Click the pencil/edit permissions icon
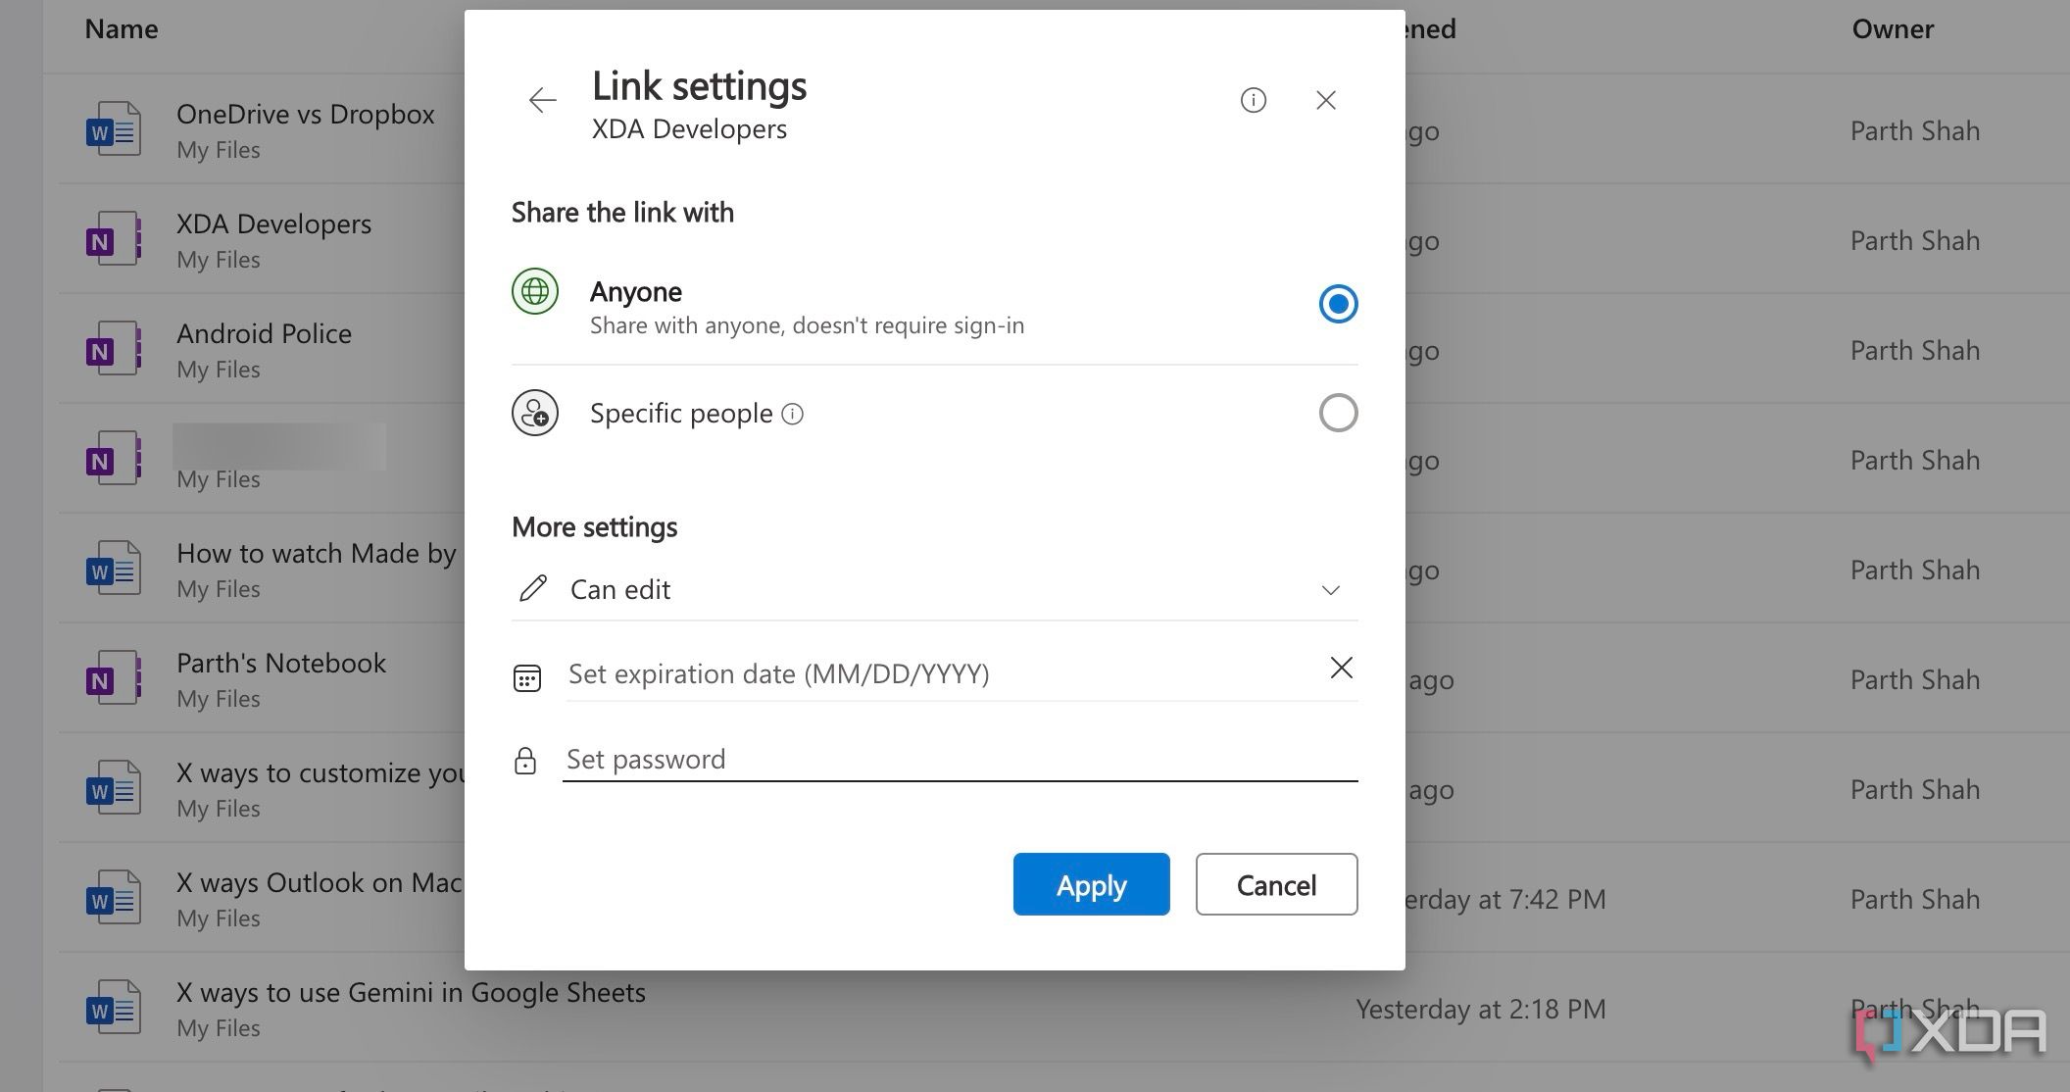Screen dimensions: 2070x1092 point(532,588)
